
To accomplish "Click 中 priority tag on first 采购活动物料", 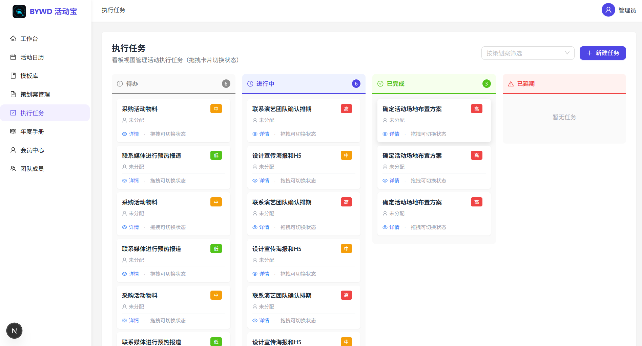I will 216,109.
